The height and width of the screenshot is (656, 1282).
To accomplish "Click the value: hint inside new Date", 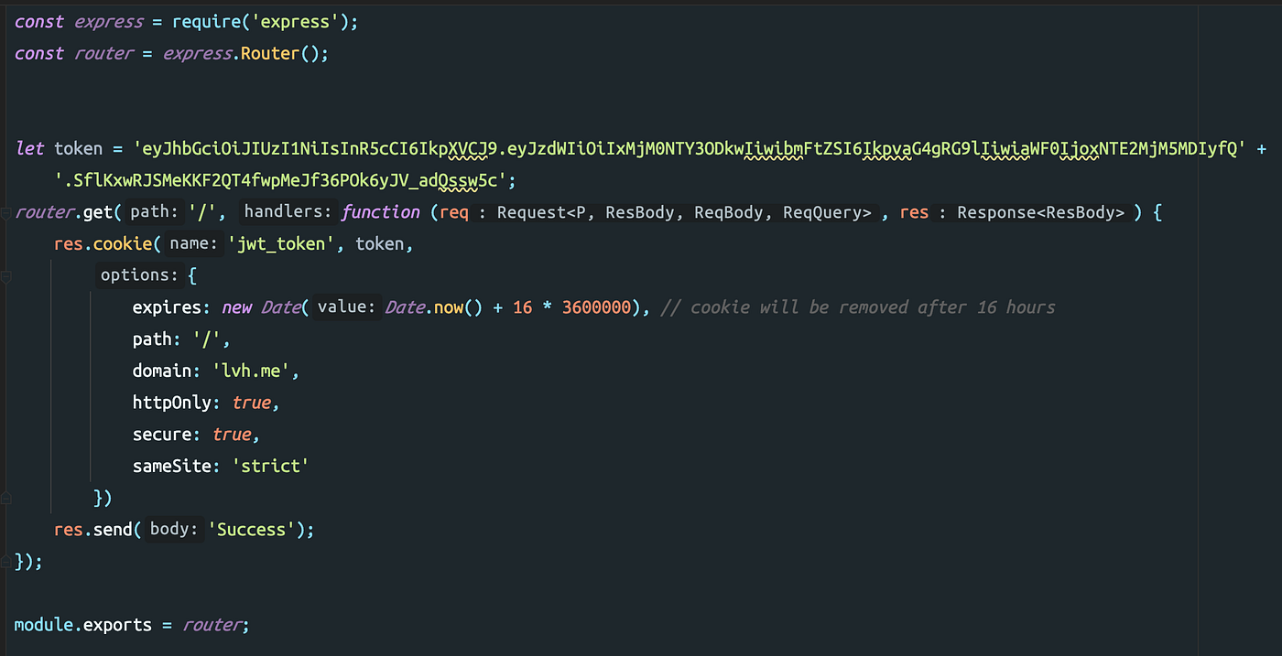I will point(345,306).
